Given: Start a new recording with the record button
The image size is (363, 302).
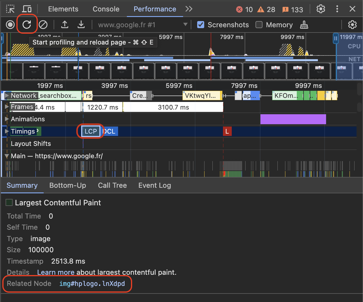Looking at the screenshot, I should [x=10, y=25].
